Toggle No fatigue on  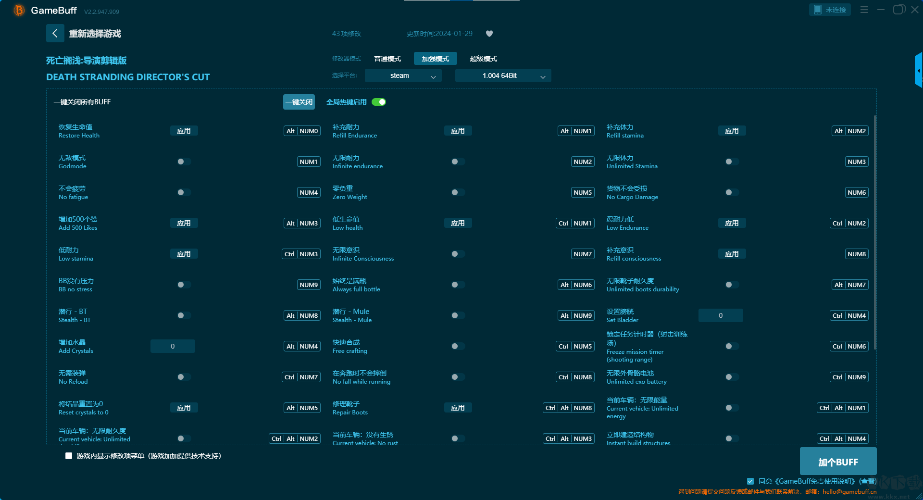(x=184, y=192)
